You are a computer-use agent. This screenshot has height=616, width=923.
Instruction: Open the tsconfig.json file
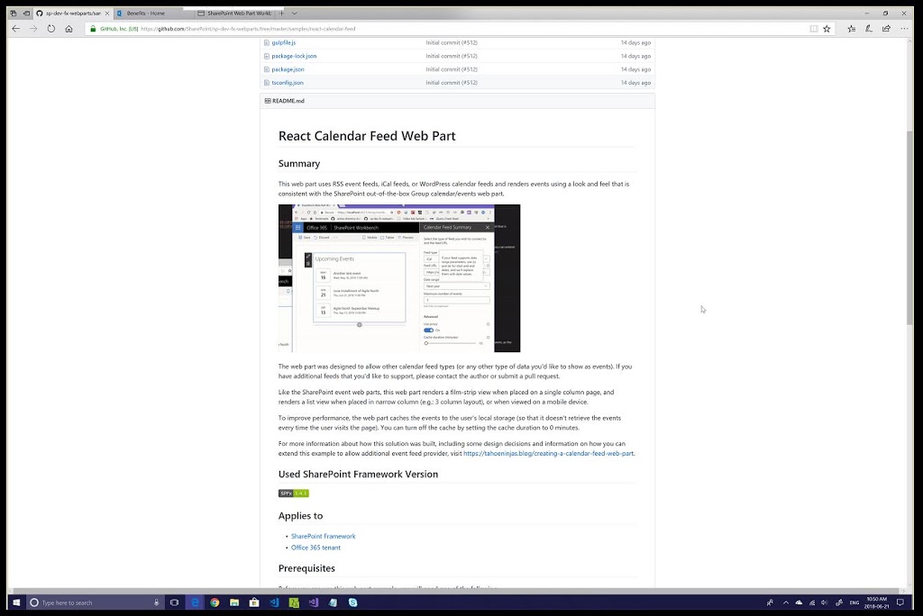[x=288, y=83]
